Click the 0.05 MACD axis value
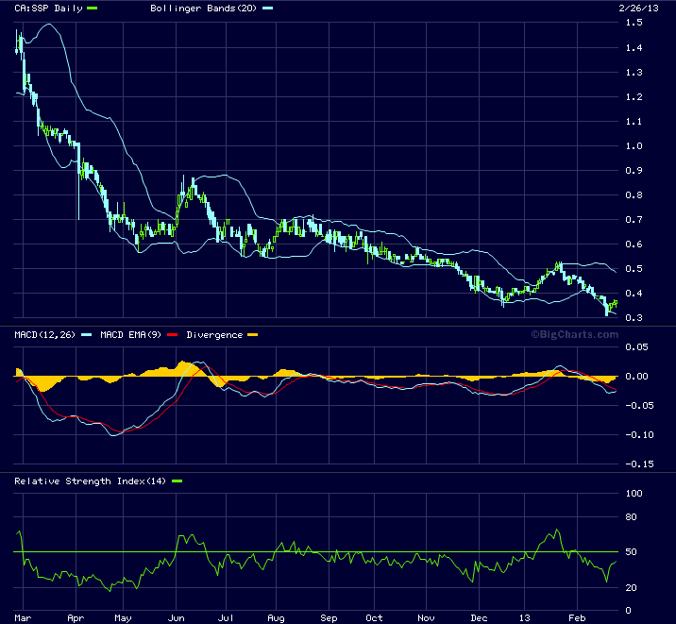This screenshot has width=676, height=624. (x=636, y=346)
